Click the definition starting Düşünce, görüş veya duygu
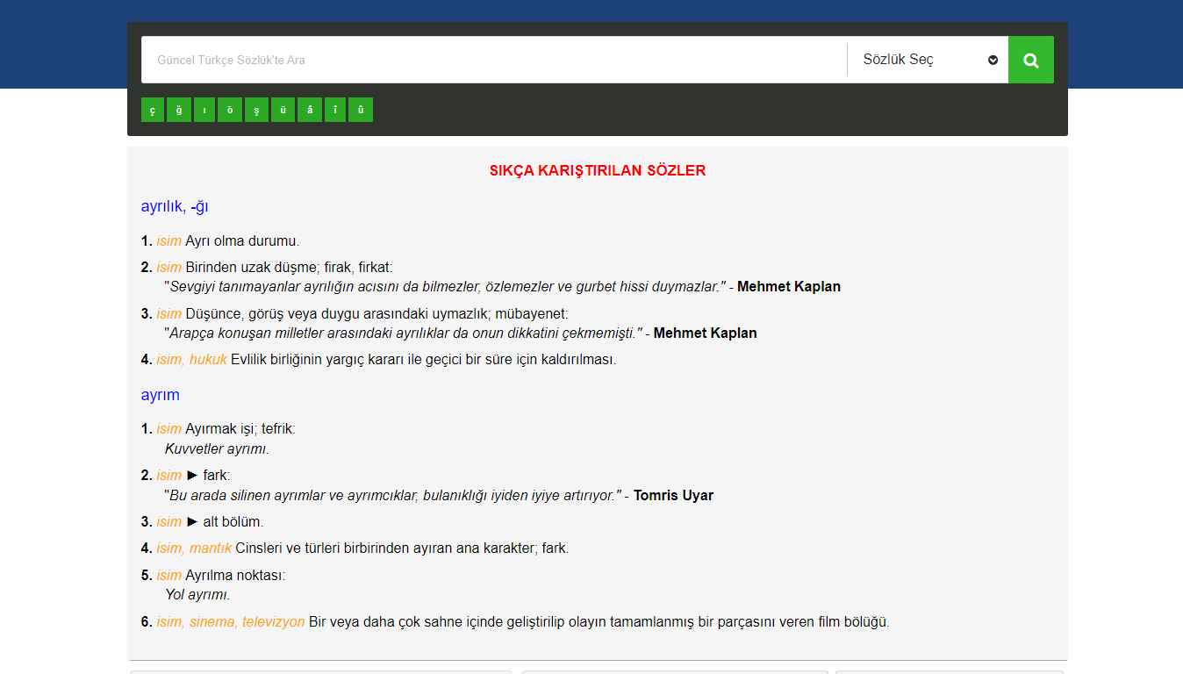 [376, 313]
